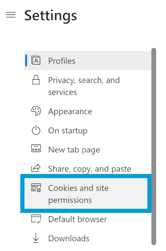
Task: Open the Downloads settings section
Action: (x=88, y=238)
